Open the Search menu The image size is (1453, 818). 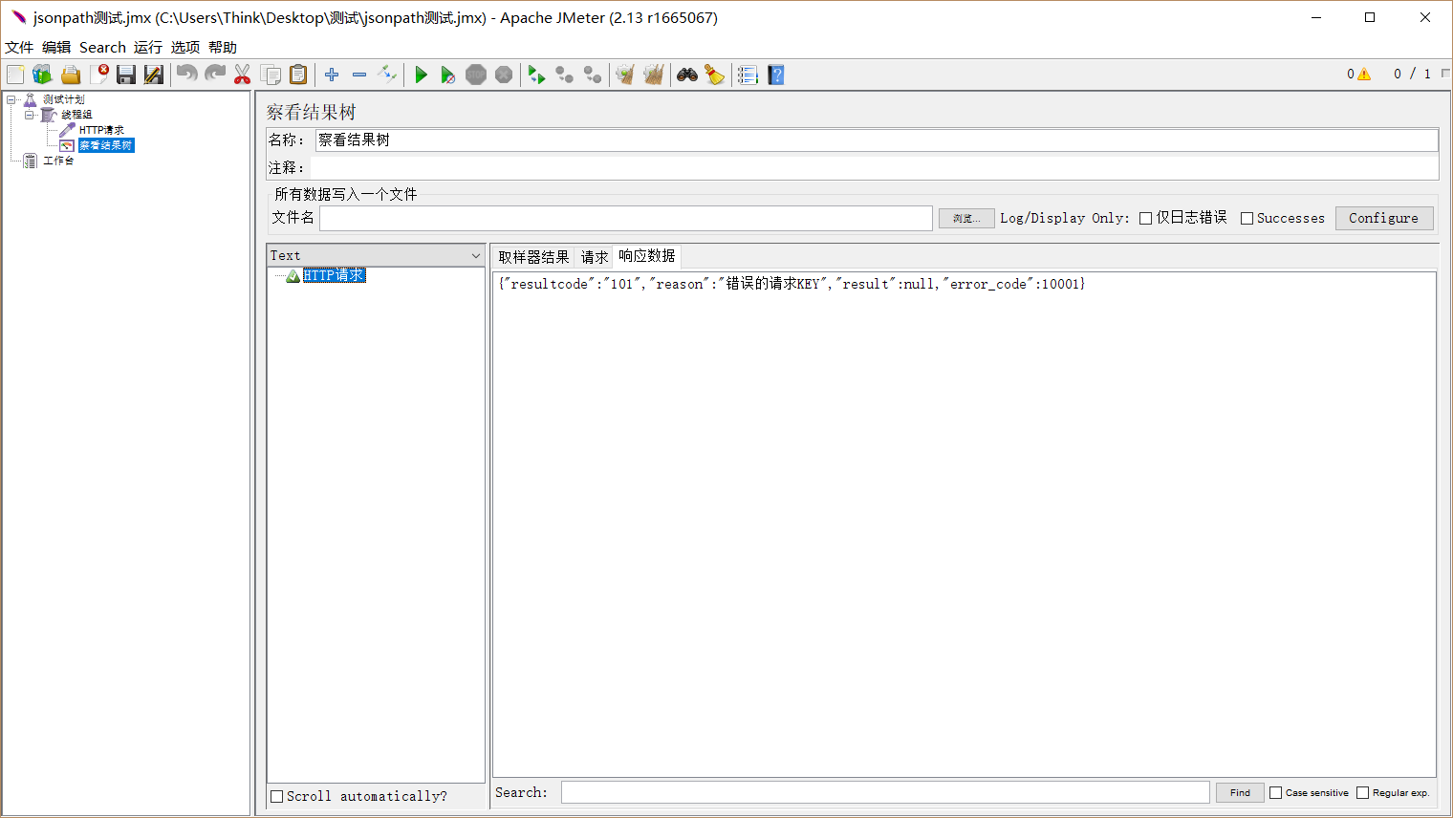pos(102,47)
